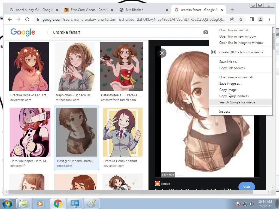This screenshot has height=209, width=279.
Task: Select Search Google for image
Action: 241,102
